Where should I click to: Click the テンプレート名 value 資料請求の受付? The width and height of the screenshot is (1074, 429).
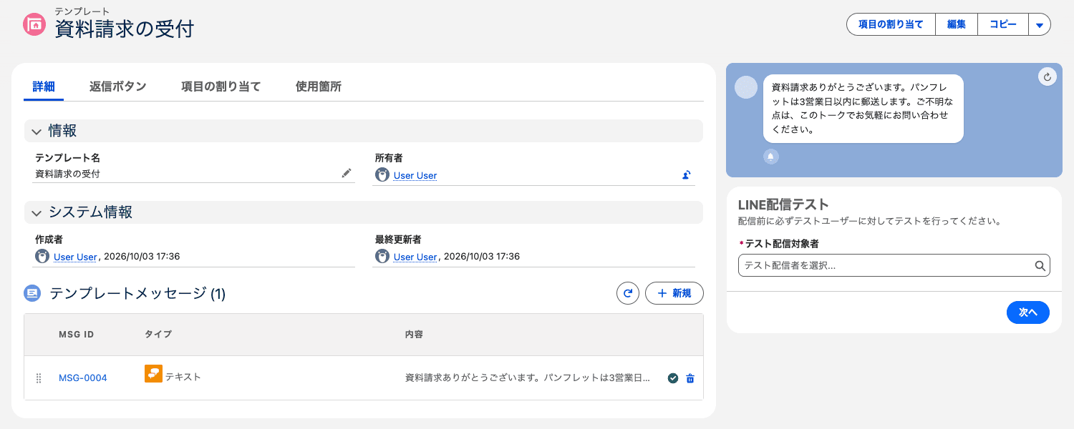click(x=67, y=174)
